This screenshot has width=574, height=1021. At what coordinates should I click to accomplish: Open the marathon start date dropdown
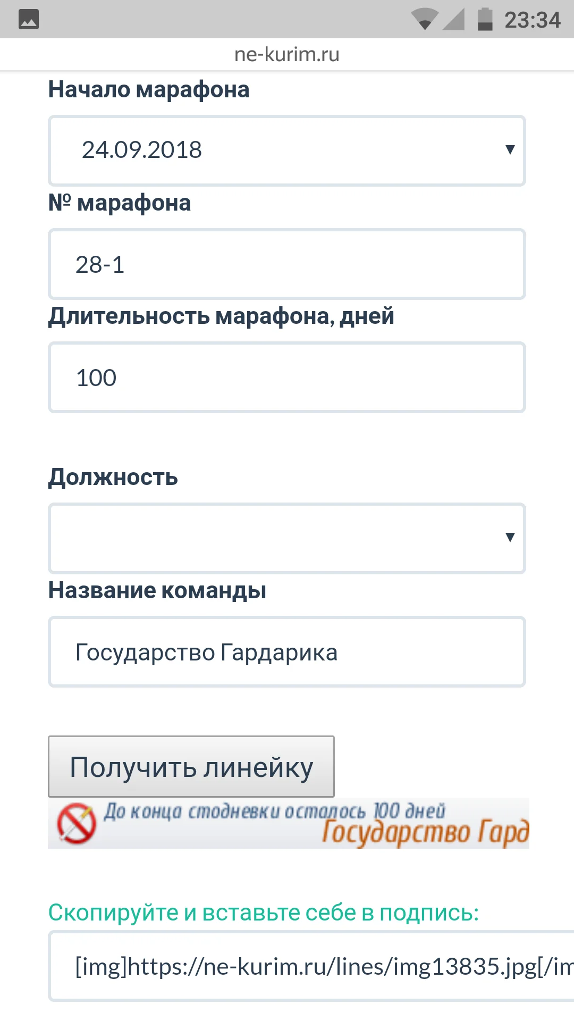click(x=287, y=150)
